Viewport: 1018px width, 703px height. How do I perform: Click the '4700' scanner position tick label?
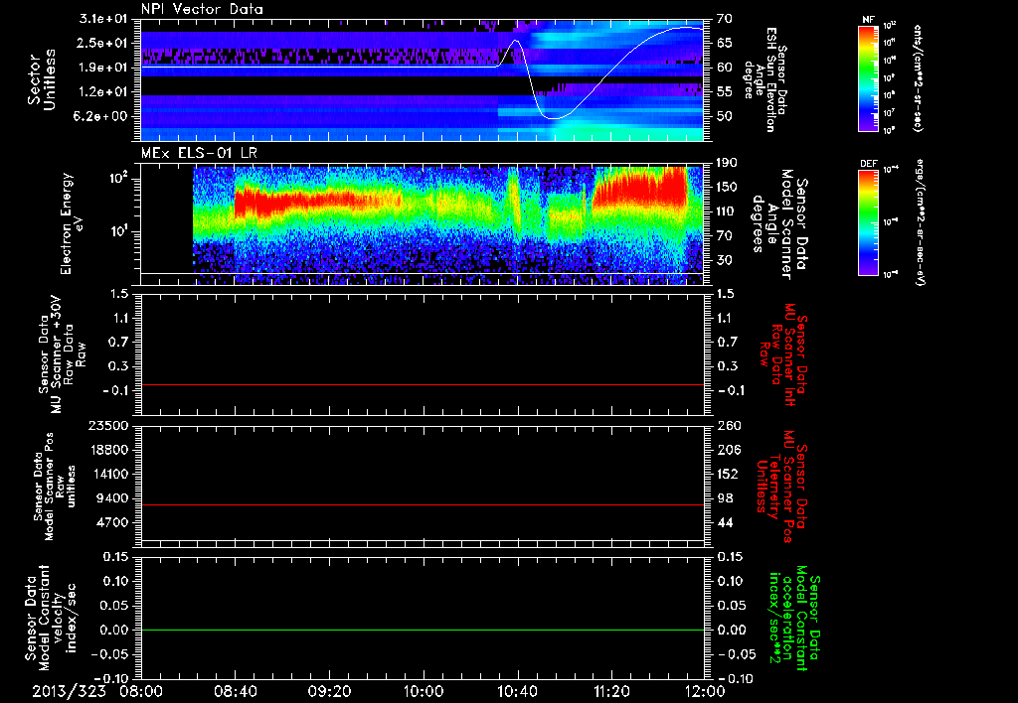111,522
